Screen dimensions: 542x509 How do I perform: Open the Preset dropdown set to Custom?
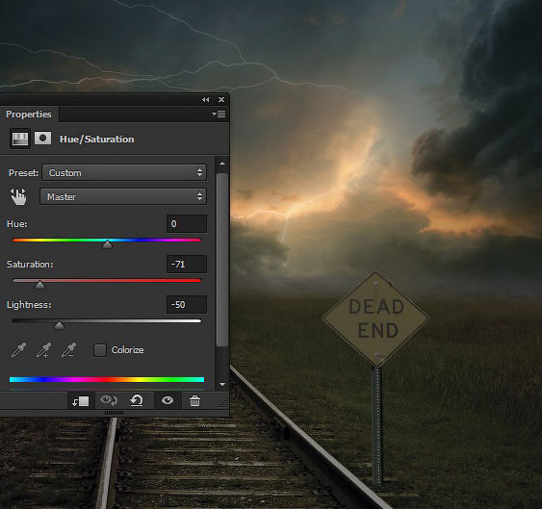pos(124,172)
